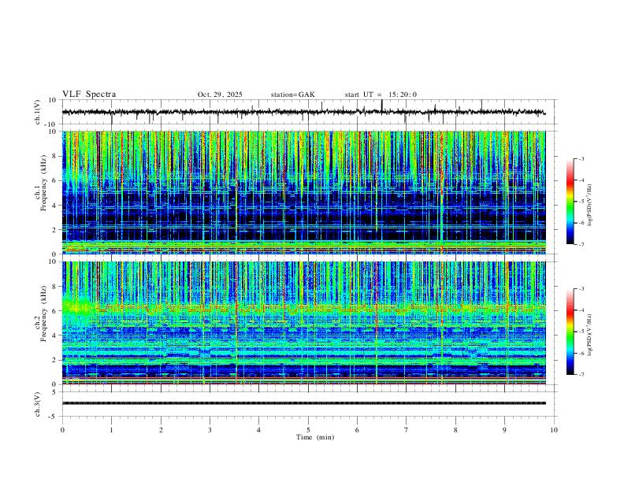The image size is (624, 482).
Task: Click the lower log(PSD) color bar label
Action: coord(590,335)
